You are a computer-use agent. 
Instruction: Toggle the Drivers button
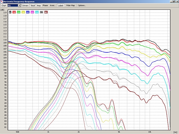pyautogui.click(x=25, y=6)
